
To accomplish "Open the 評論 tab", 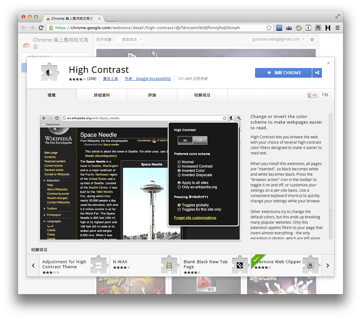I will coord(152,95).
